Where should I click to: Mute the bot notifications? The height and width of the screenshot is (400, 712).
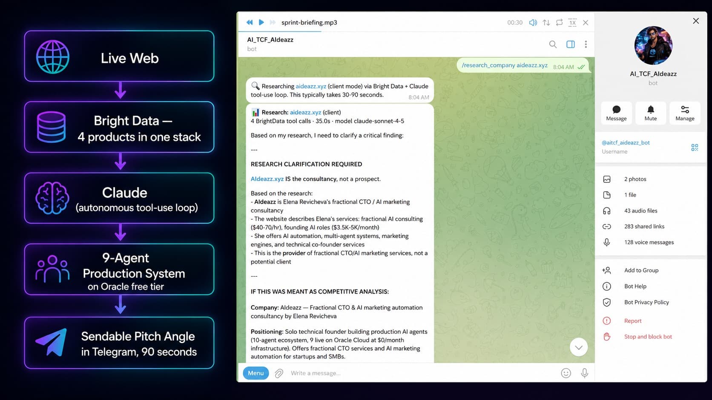651,113
